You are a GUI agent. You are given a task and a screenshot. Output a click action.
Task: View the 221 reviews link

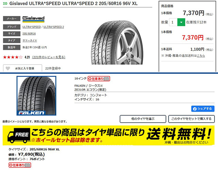49,57
